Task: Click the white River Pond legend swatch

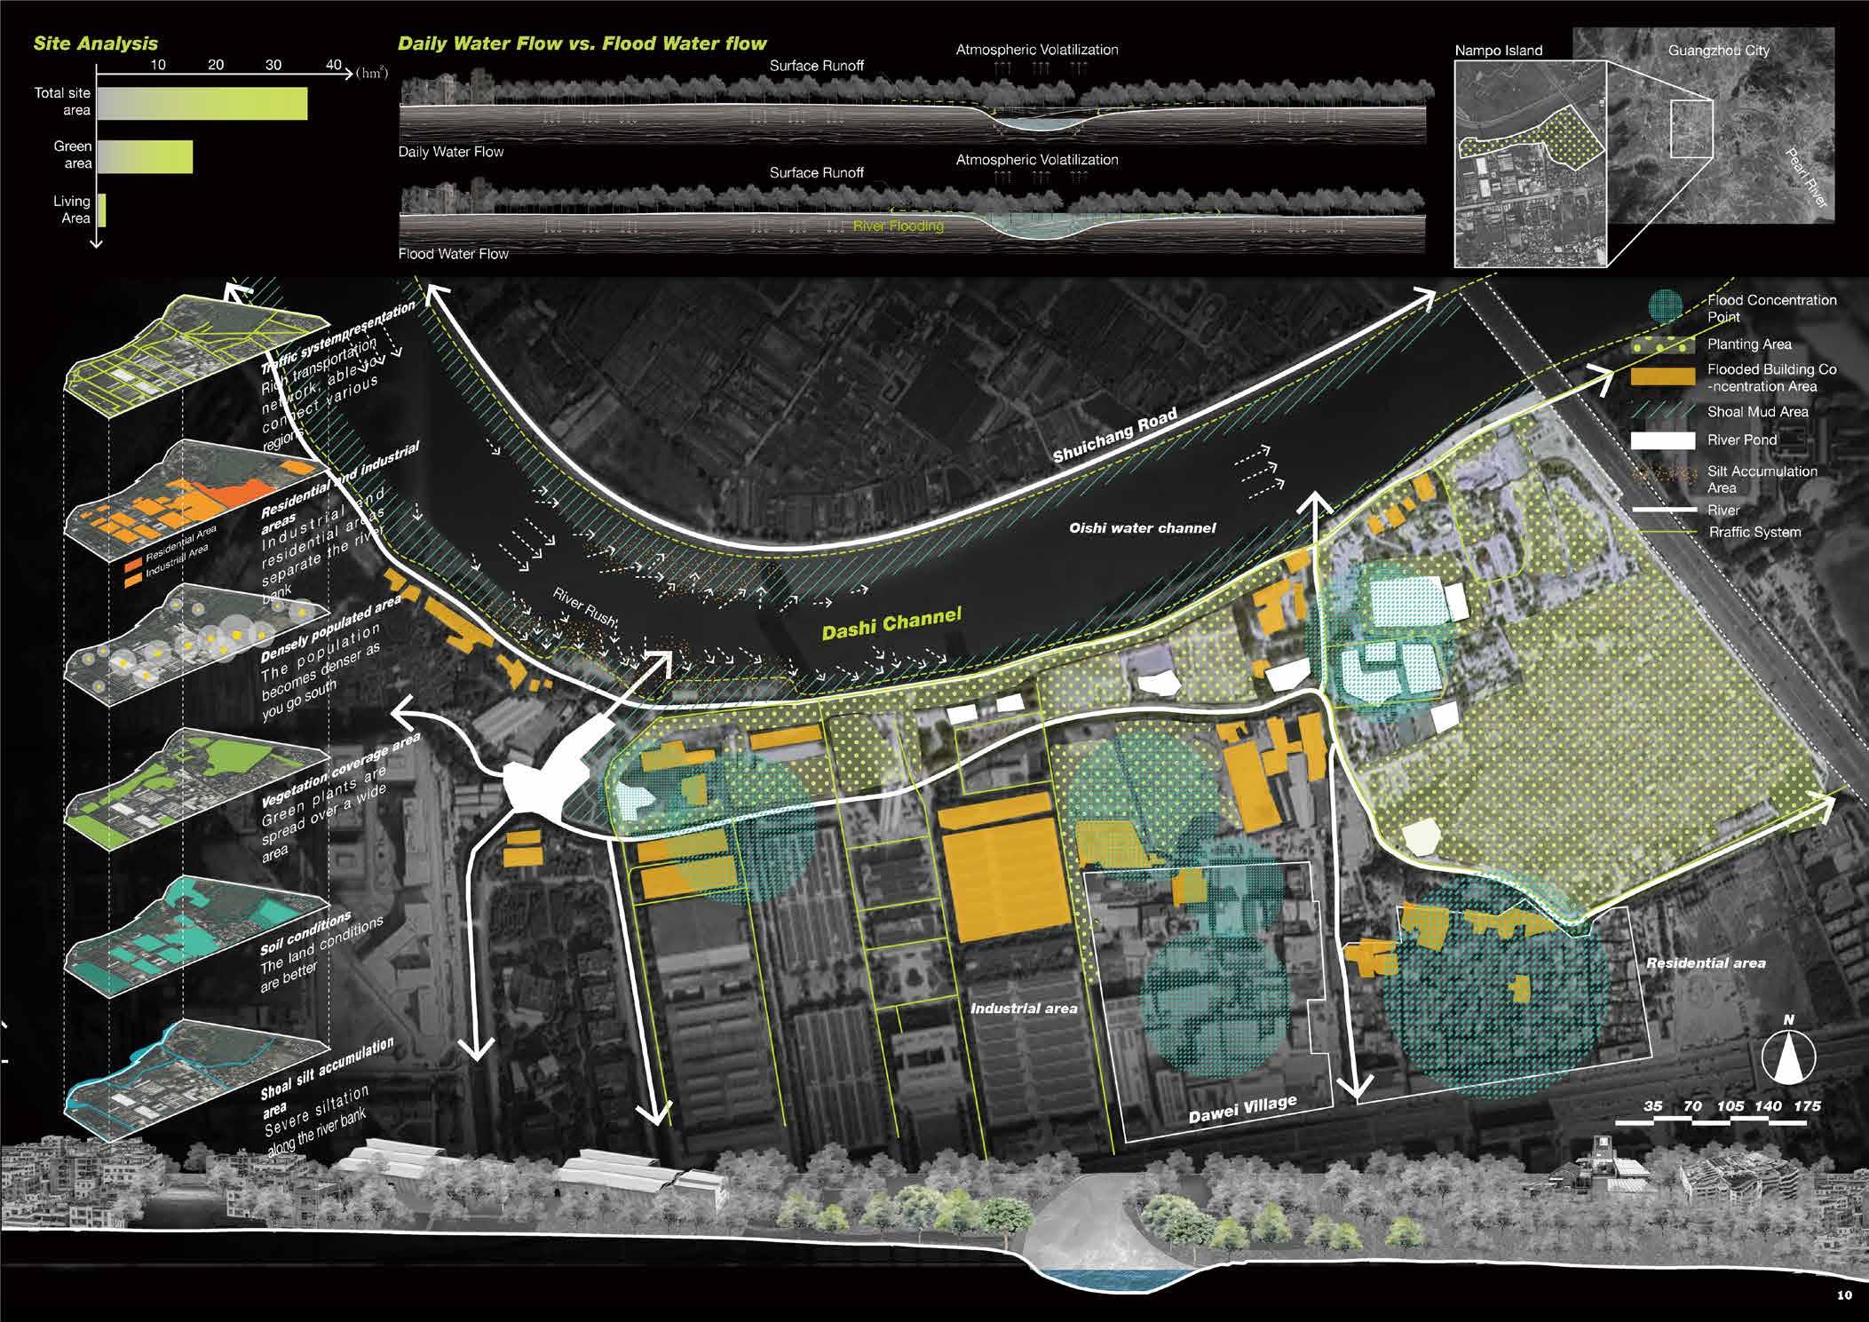Action: pyautogui.click(x=1663, y=440)
